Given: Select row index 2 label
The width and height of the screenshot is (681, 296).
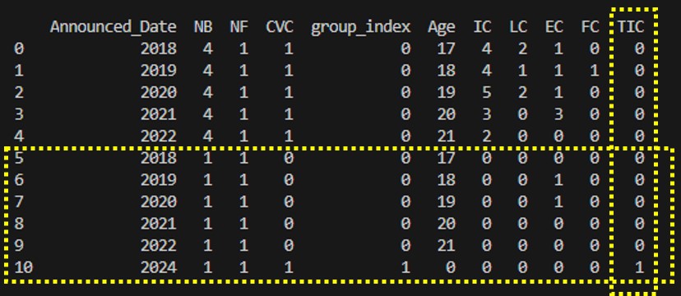Looking at the screenshot, I should pyautogui.click(x=19, y=92).
